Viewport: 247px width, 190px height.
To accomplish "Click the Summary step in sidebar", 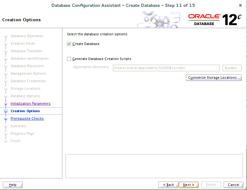I will (x=18, y=126).
